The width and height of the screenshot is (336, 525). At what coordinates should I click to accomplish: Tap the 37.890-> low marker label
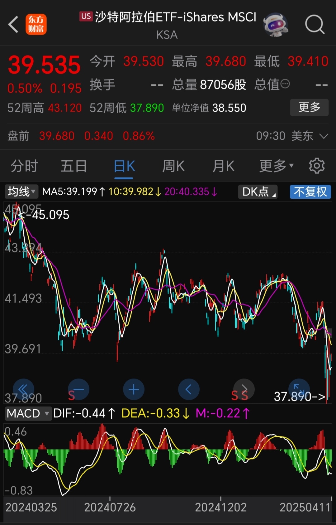(x=300, y=397)
